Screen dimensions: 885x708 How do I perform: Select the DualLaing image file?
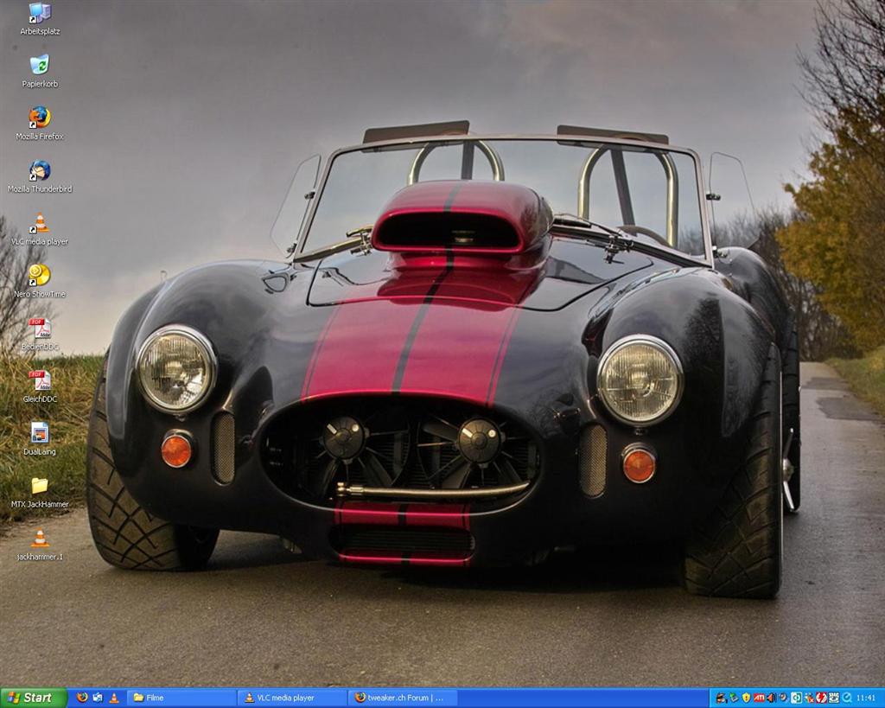(x=40, y=433)
